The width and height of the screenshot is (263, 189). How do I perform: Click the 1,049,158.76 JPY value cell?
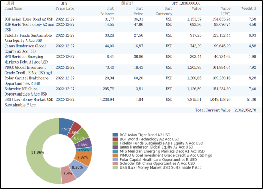pyautogui.click(x=220, y=100)
